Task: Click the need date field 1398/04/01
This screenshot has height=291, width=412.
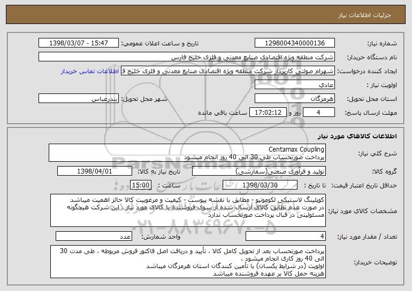Action: pyautogui.click(x=95, y=171)
